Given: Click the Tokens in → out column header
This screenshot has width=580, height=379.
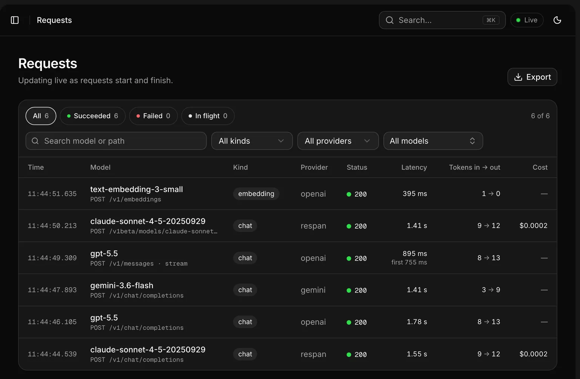Looking at the screenshot, I should click(x=475, y=167).
